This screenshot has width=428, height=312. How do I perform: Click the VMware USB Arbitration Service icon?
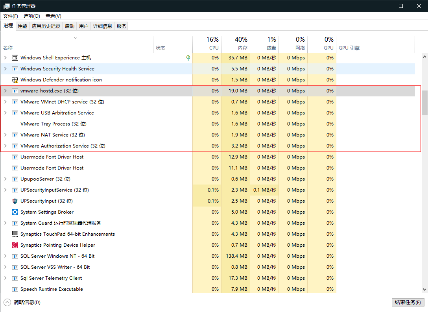click(14, 113)
